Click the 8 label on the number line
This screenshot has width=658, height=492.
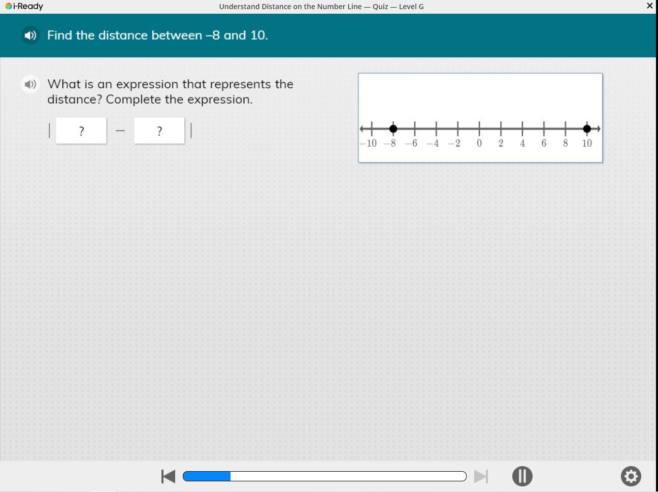(566, 143)
